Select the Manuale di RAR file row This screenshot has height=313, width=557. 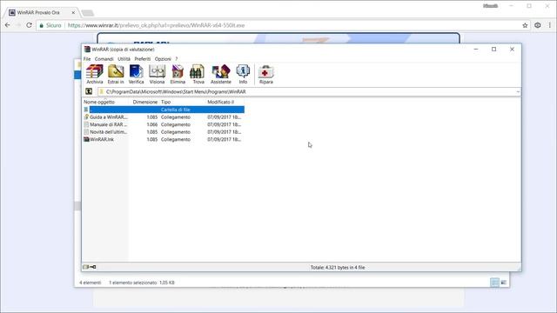[164, 124]
